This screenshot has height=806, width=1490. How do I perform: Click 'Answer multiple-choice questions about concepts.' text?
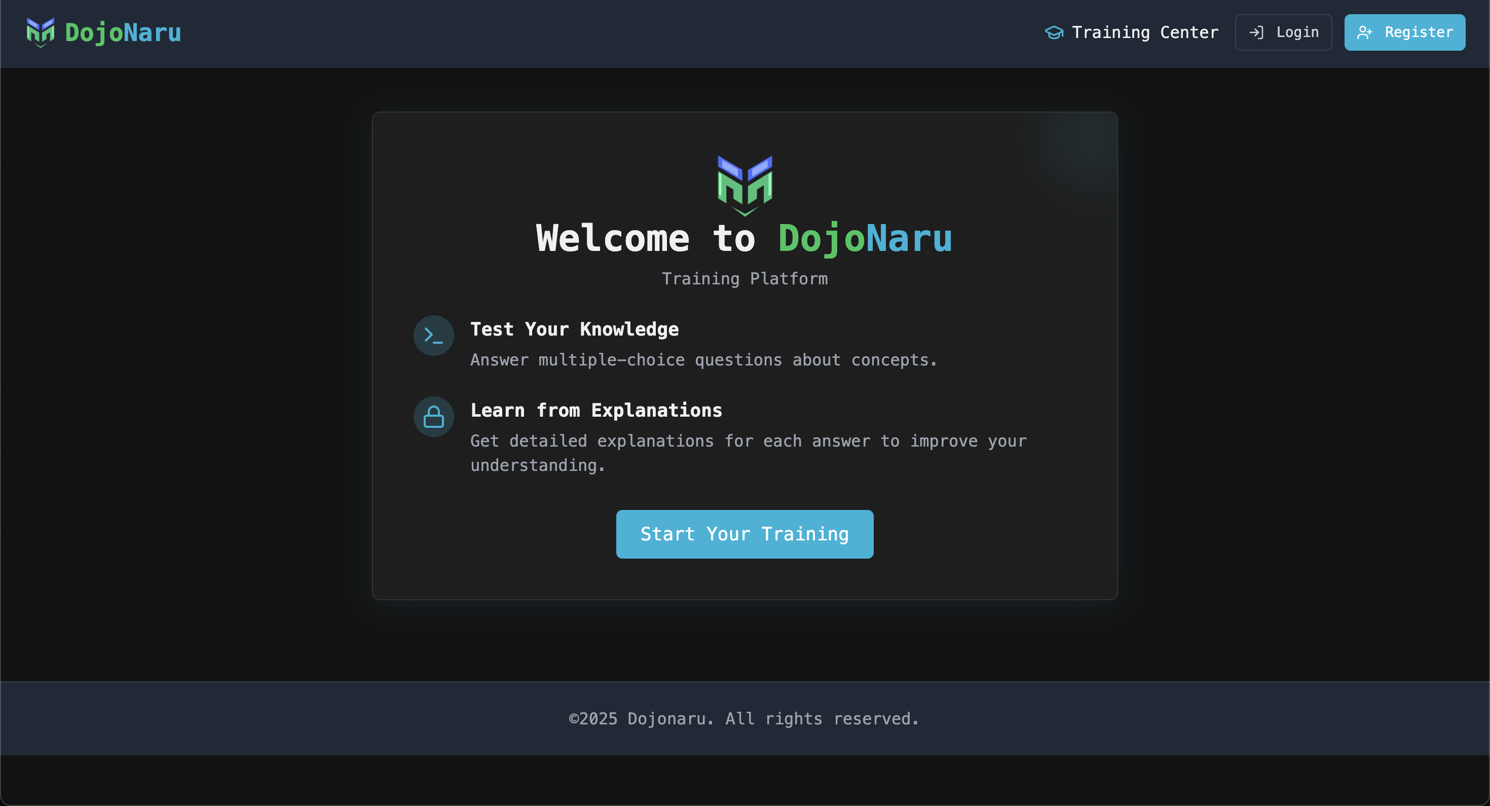pos(703,360)
